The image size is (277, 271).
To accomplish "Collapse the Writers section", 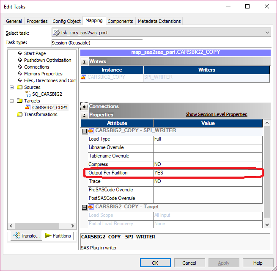I will [84, 62].
